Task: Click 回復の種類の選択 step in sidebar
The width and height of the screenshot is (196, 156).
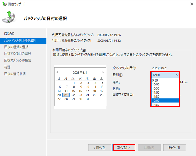Action: (x=16, y=47)
